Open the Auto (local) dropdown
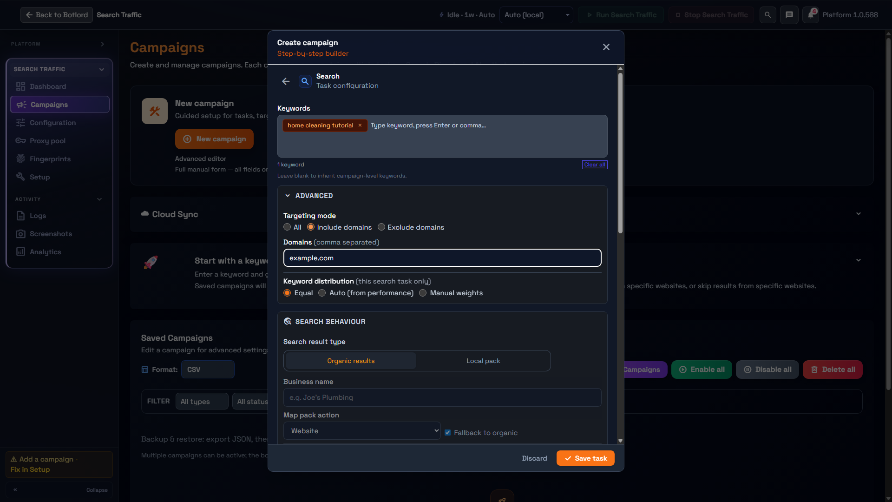 click(536, 15)
